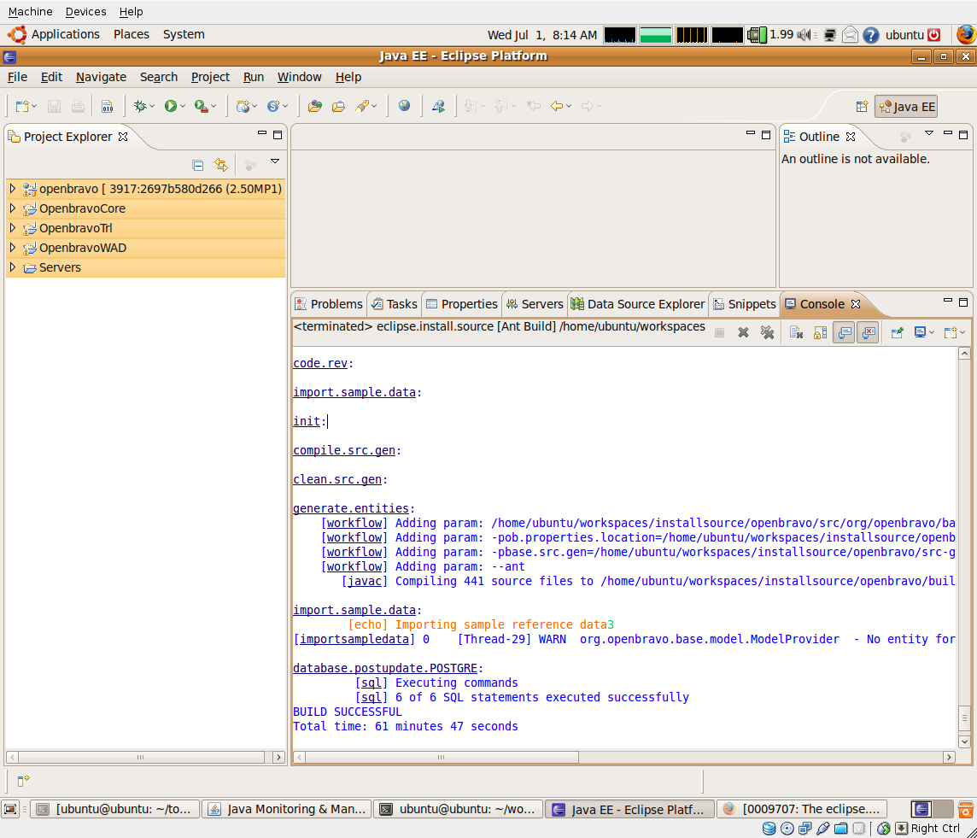Click the Debug bug icon in toolbar
The width and height of the screenshot is (977, 838).
(140, 106)
